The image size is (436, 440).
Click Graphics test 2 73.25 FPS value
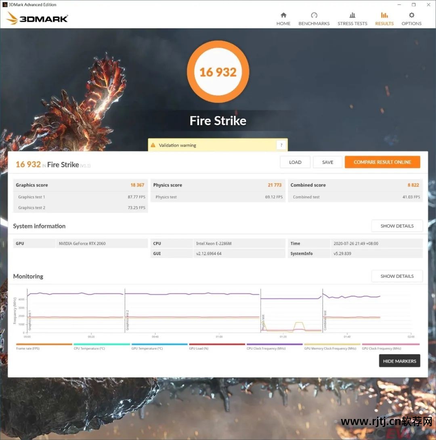(136, 207)
